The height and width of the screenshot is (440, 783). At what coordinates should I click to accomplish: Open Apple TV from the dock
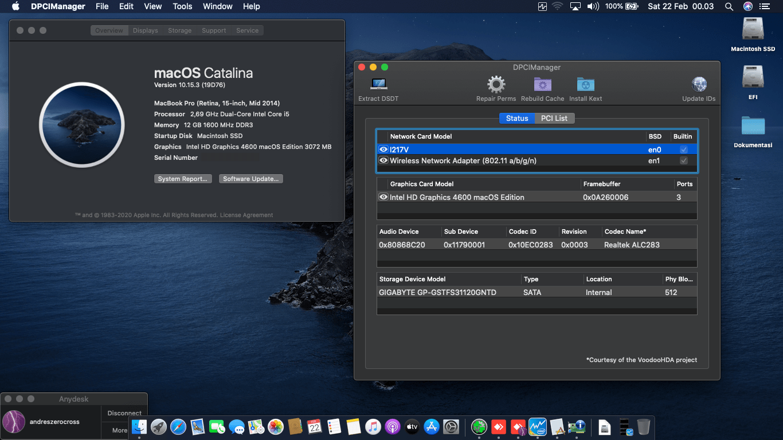(x=412, y=426)
